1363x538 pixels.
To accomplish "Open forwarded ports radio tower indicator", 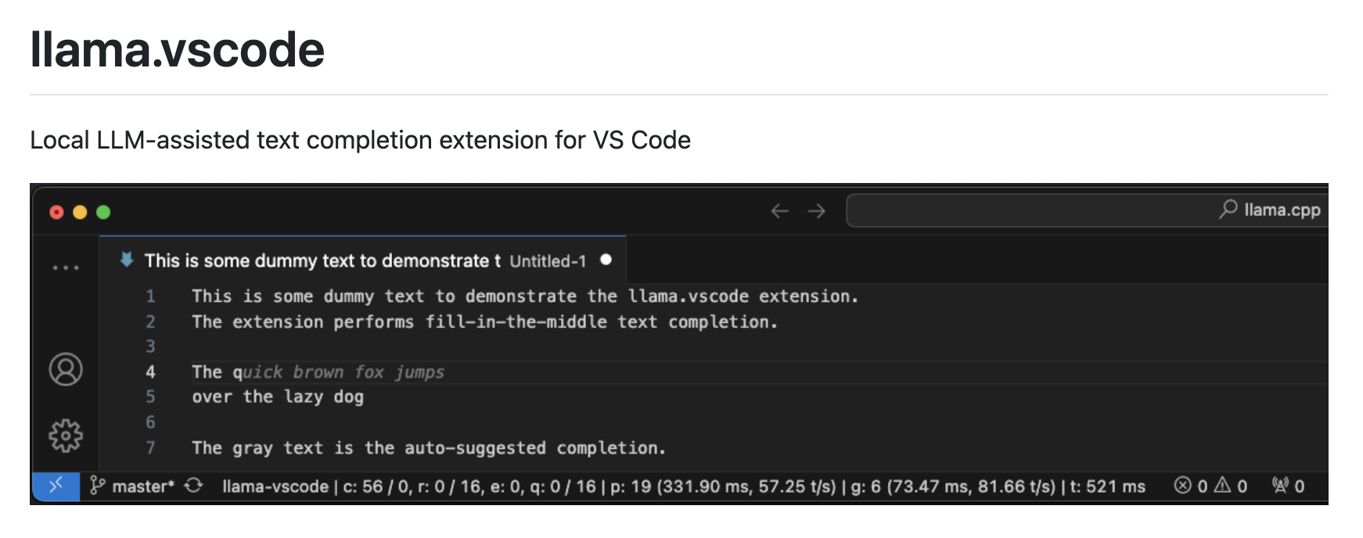I will [1280, 486].
